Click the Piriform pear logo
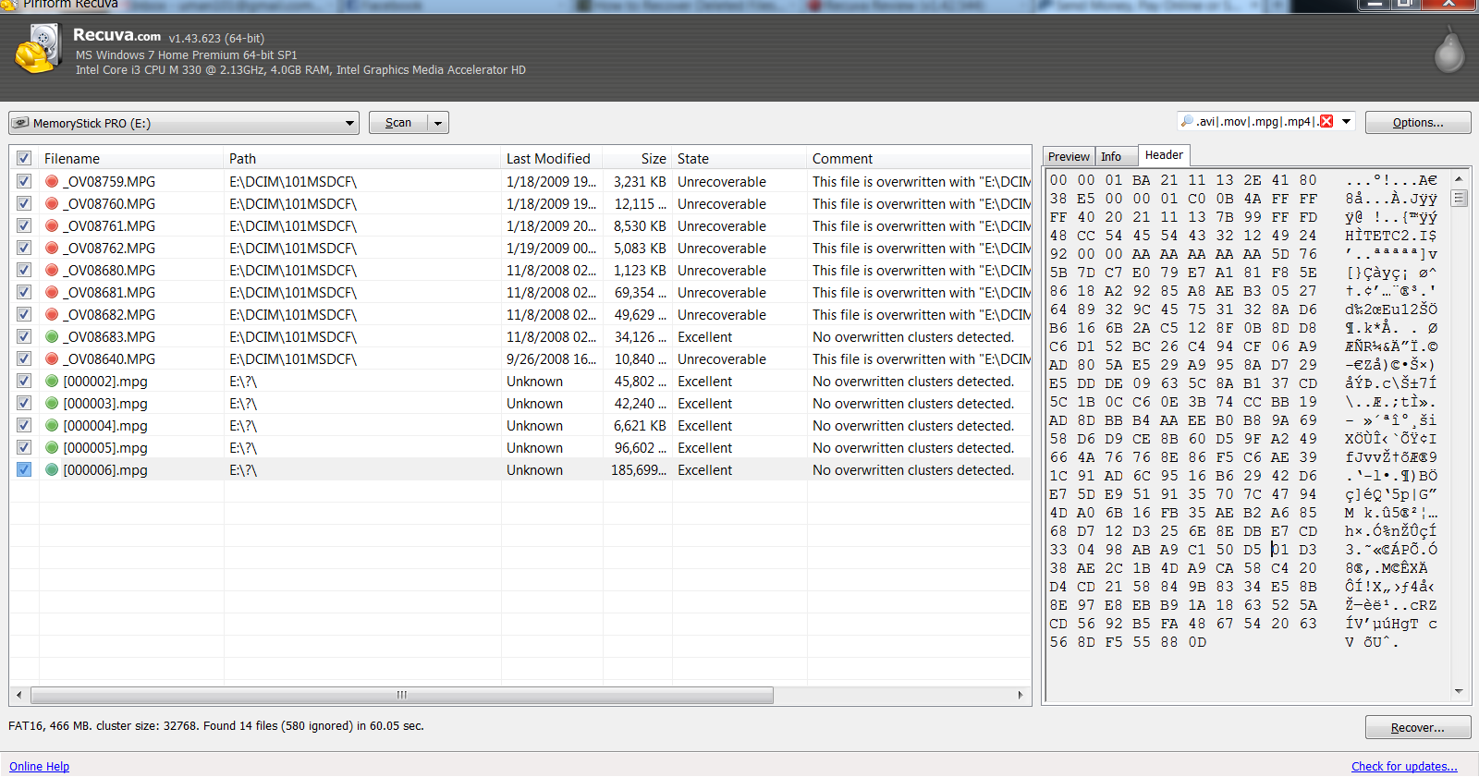The width and height of the screenshot is (1479, 777). [1448, 50]
